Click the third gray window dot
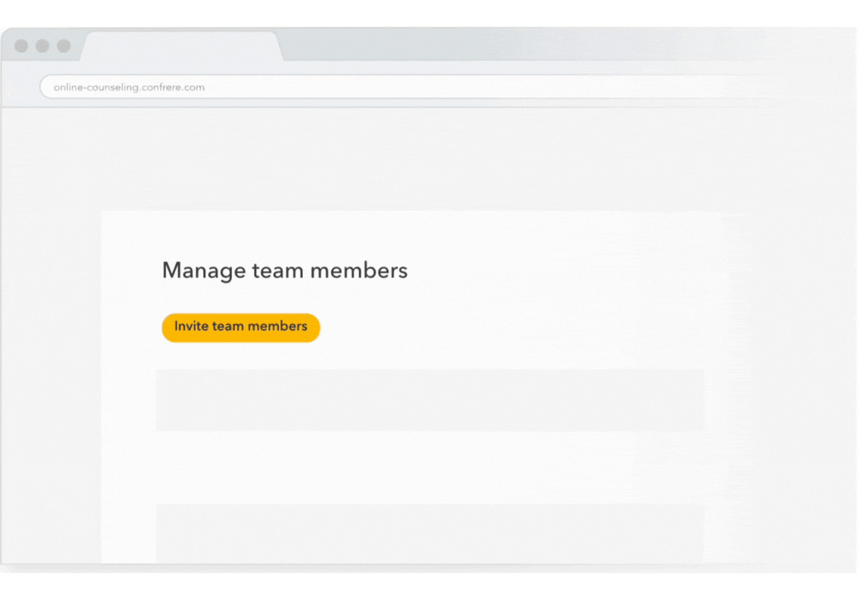This screenshot has height=600, width=858. (x=64, y=46)
